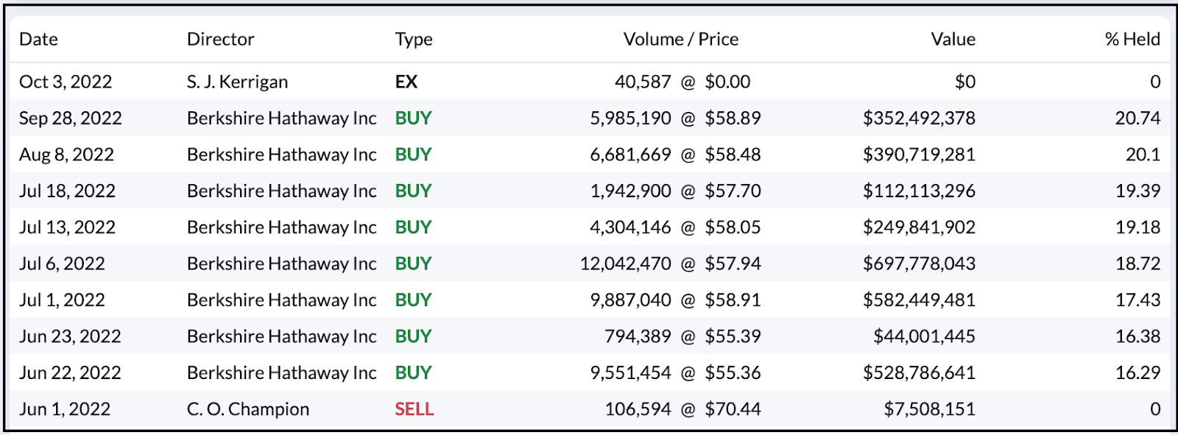This screenshot has width=1178, height=435.
Task: Select the Jul 18, 2022 date cell
Action: 67,191
